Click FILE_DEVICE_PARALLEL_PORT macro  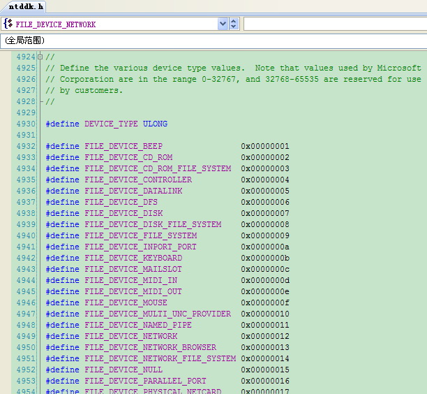(145, 381)
